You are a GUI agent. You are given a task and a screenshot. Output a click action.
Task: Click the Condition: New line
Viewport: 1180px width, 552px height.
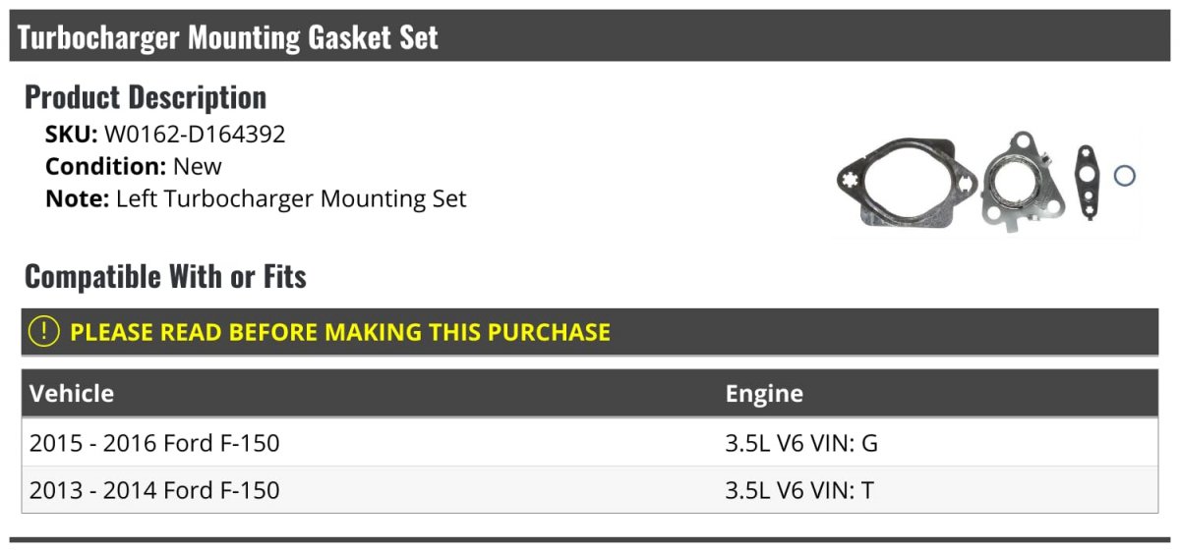[134, 166]
